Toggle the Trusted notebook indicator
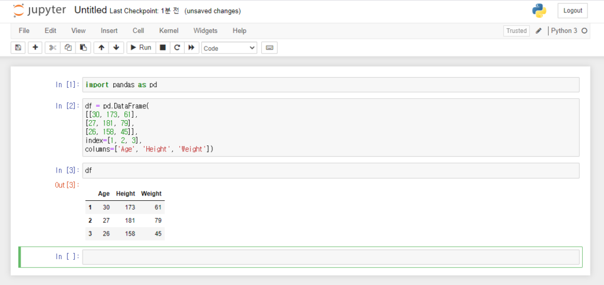The height and width of the screenshot is (285, 604). pos(516,31)
